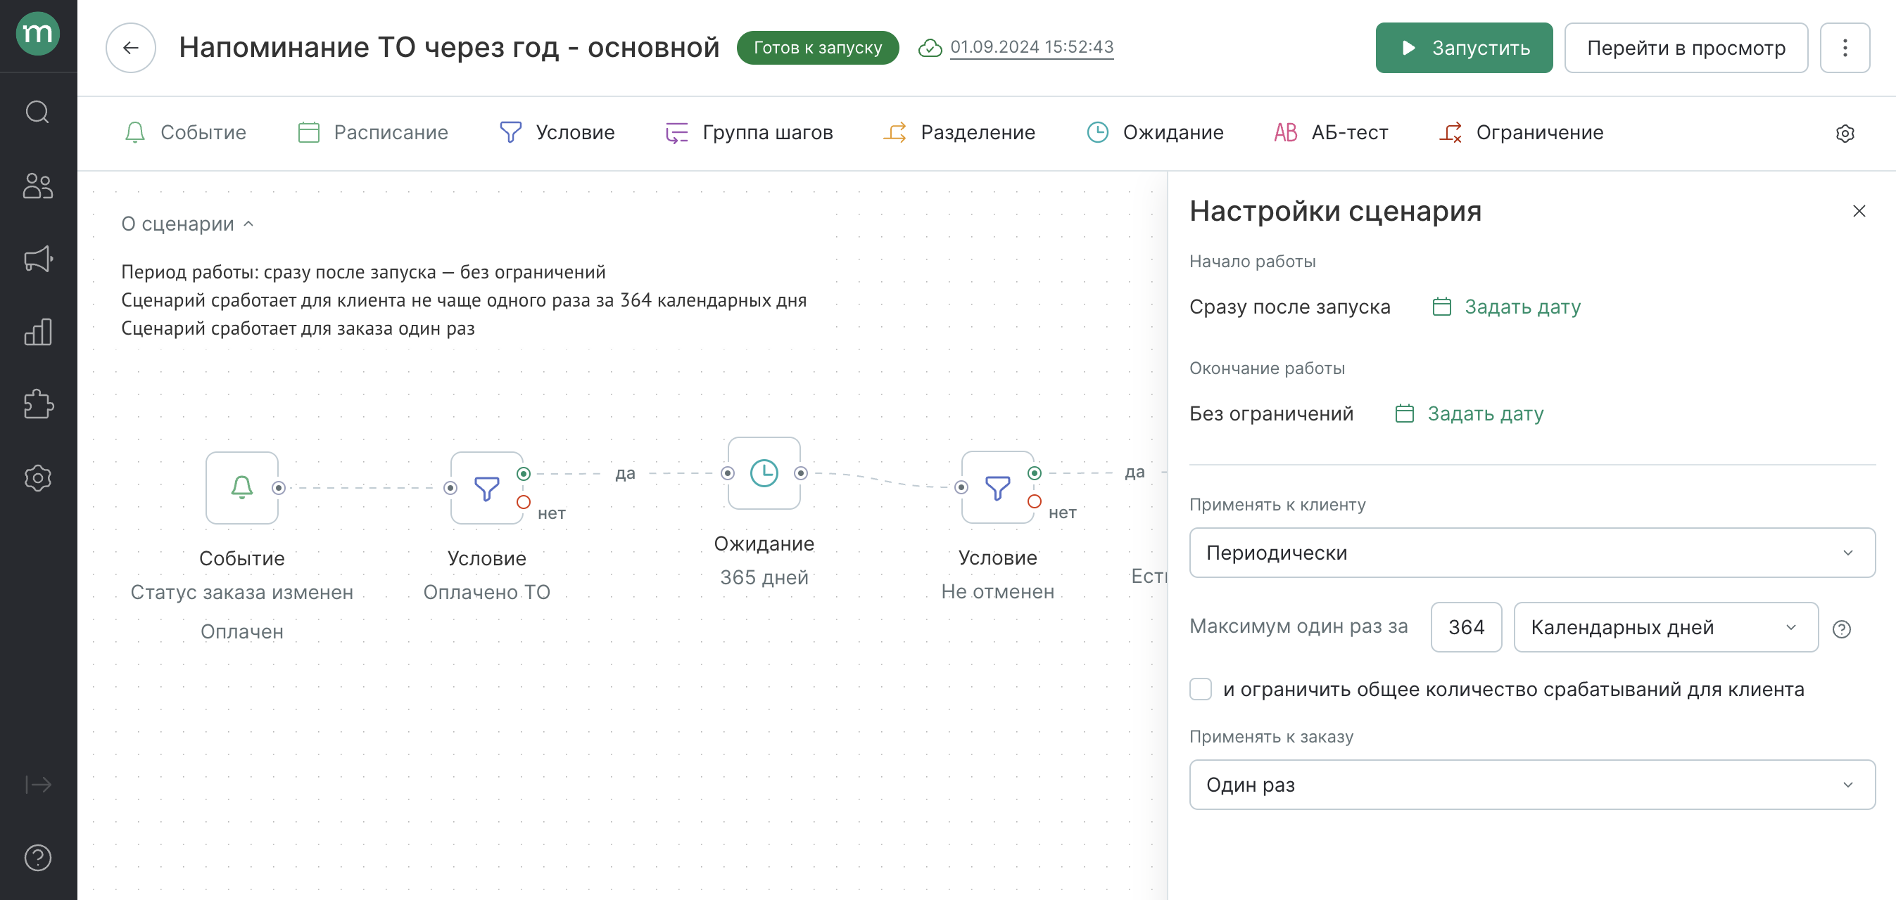
Task: Open the three-dot more options menu
Action: [1845, 48]
